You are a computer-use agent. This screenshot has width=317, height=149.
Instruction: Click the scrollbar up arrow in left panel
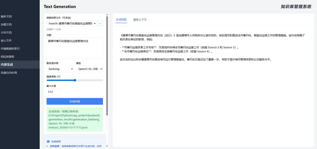107,15
